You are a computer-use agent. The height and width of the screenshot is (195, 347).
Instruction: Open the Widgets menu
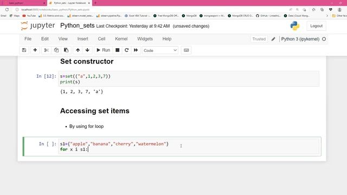[145, 39]
